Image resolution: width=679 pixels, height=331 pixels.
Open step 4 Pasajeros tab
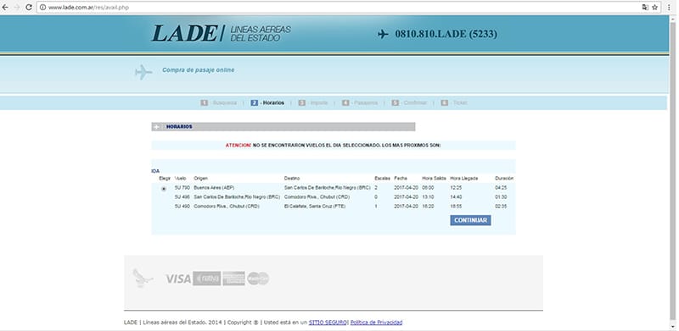pos(360,102)
